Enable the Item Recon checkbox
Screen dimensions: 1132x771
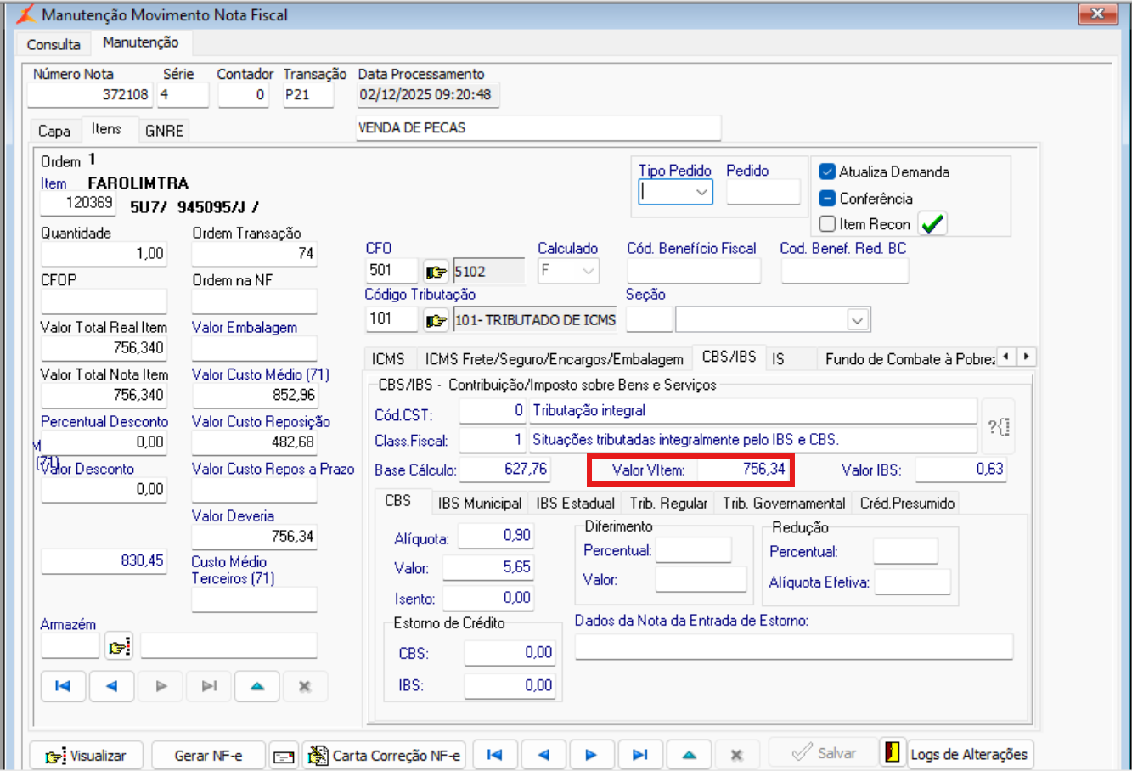pyautogui.click(x=827, y=224)
